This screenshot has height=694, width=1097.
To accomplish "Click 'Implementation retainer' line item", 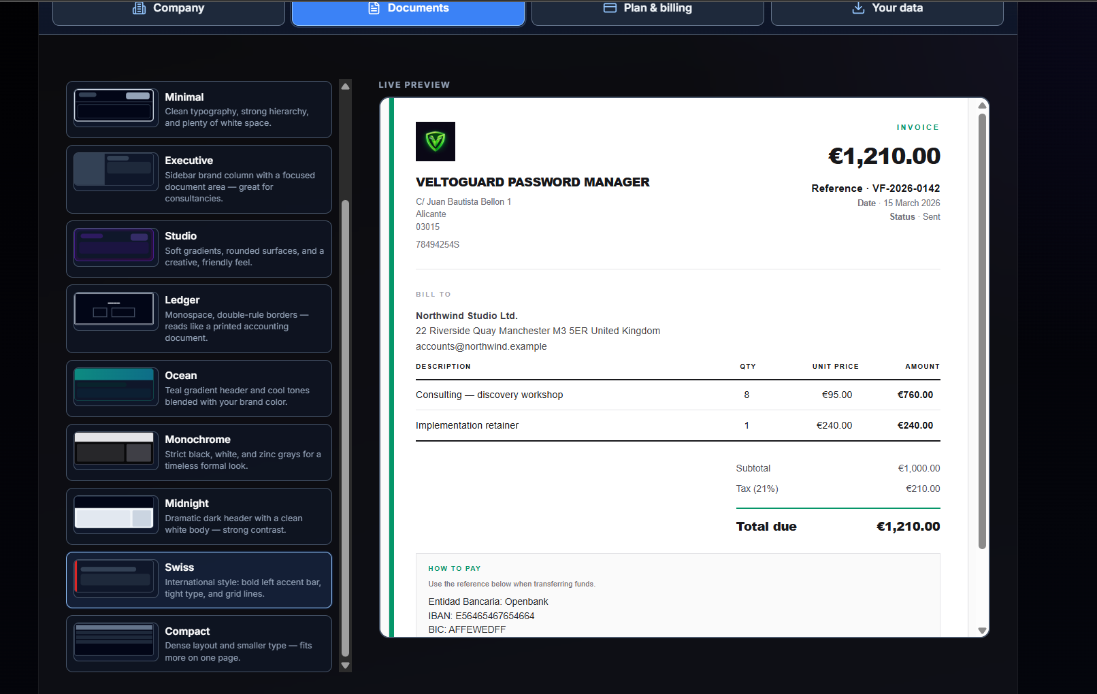I will [467, 425].
